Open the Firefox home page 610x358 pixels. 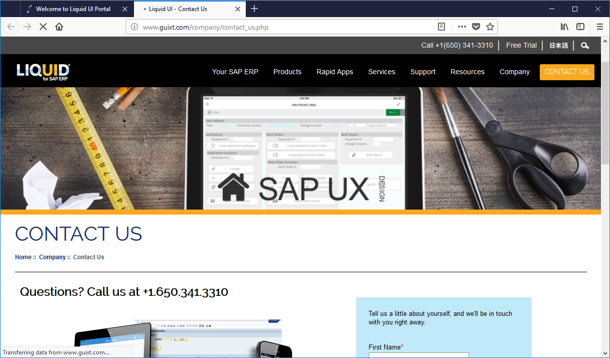click(59, 27)
